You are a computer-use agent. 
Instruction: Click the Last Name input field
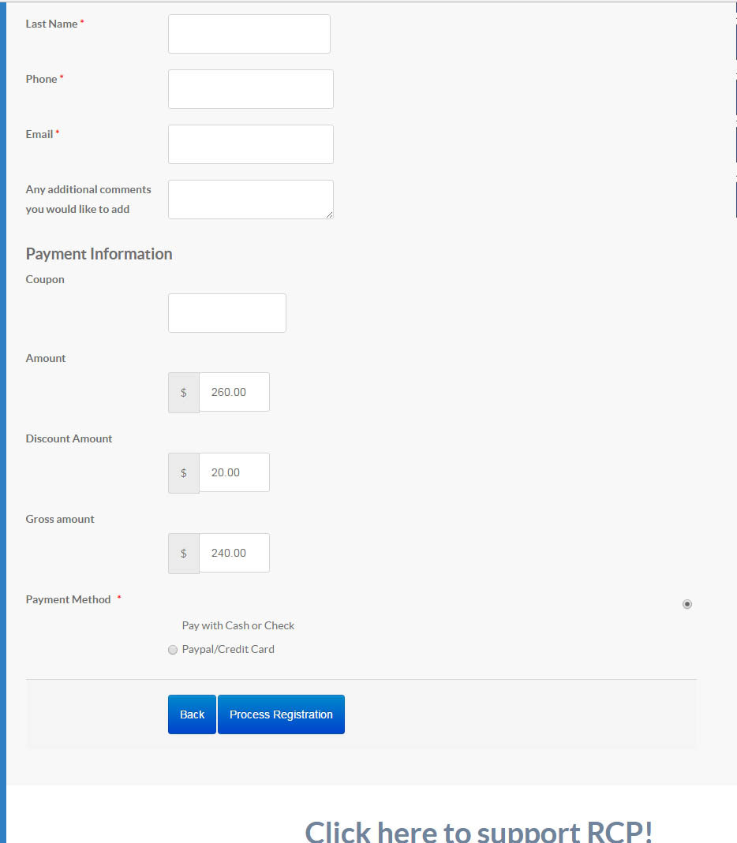249,34
